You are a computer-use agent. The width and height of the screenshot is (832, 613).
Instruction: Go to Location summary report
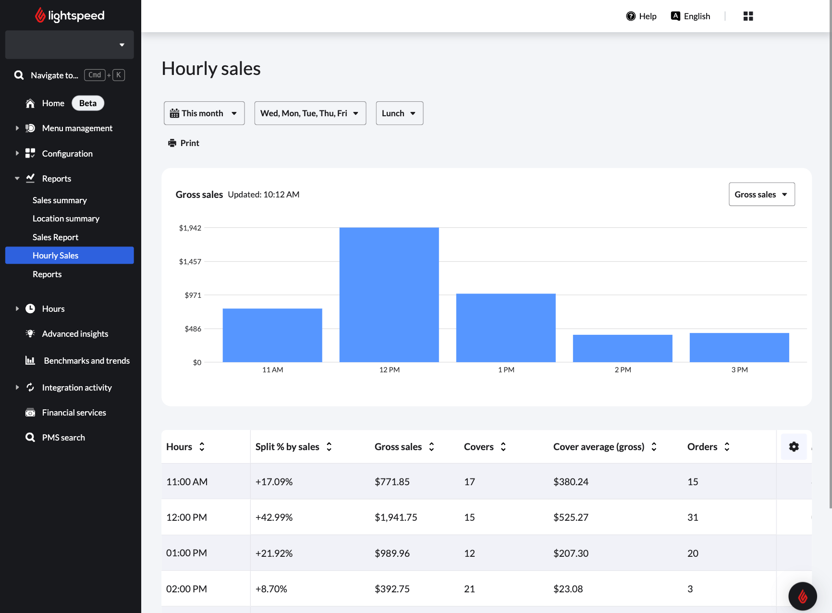[66, 219]
